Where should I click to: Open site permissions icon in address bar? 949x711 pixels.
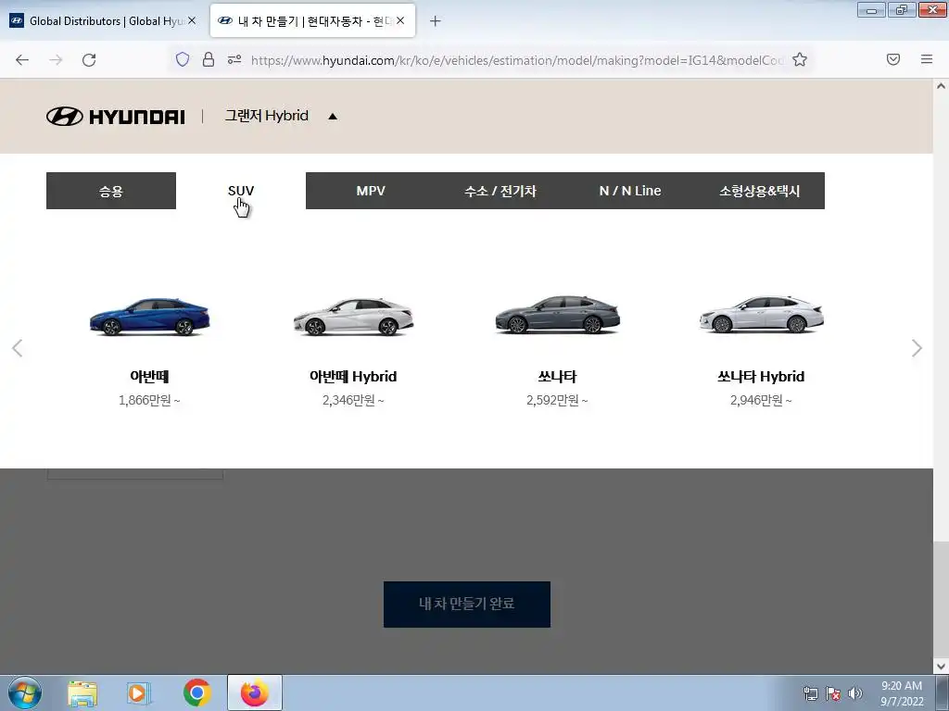pyautogui.click(x=234, y=59)
